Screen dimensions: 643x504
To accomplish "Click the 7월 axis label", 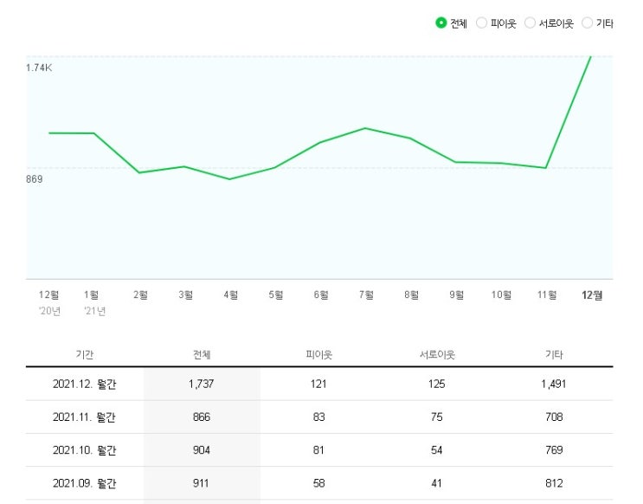I will pos(366,294).
